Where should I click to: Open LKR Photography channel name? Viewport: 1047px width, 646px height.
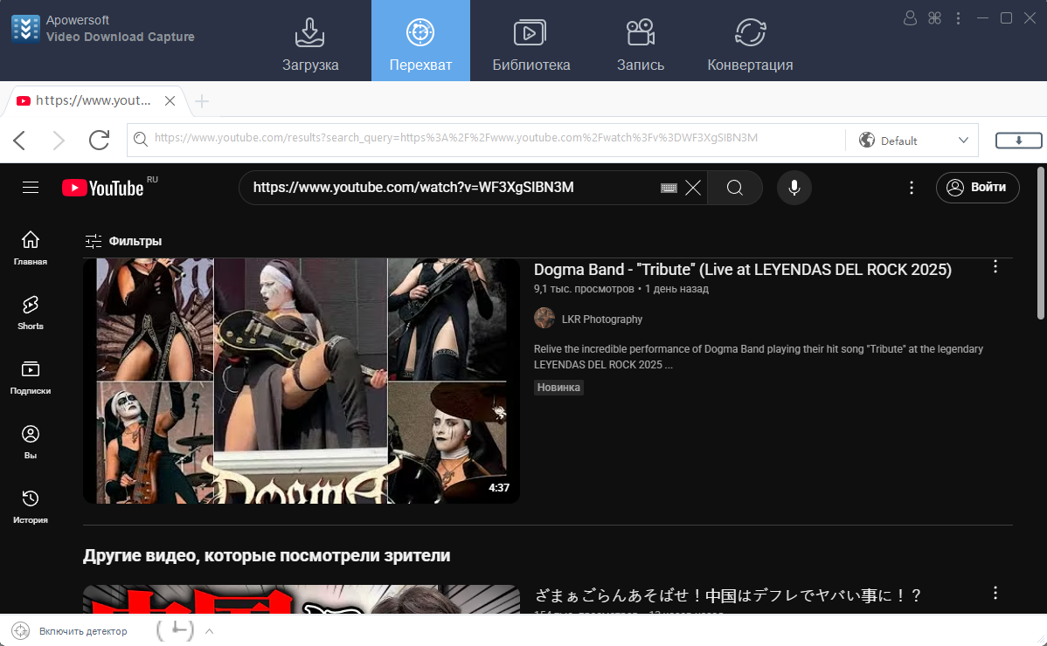[x=601, y=320]
